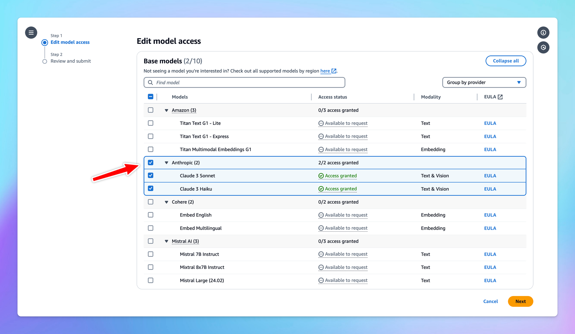
Task: Toggle the select-all checkbox in table header
Action: click(x=150, y=97)
